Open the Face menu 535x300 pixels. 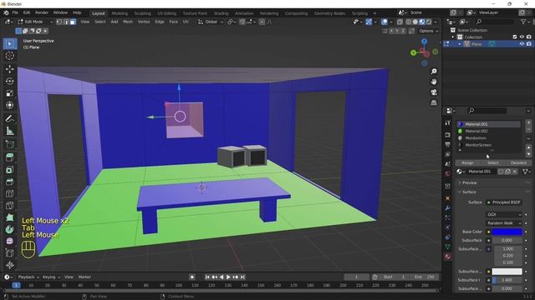(x=173, y=22)
